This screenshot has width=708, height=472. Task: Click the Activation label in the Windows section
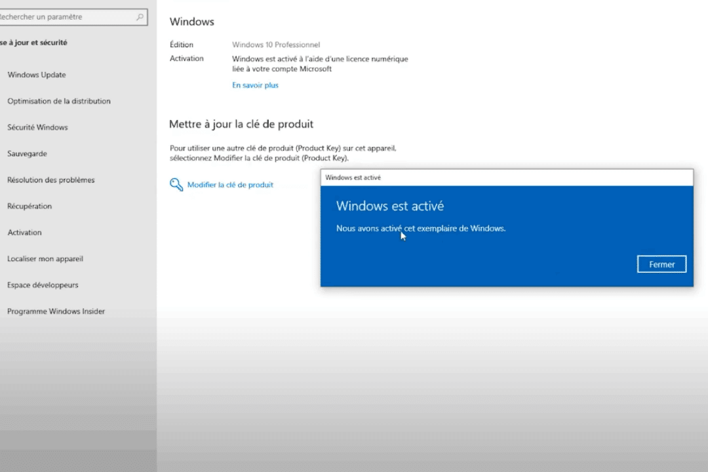coord(186,58)
